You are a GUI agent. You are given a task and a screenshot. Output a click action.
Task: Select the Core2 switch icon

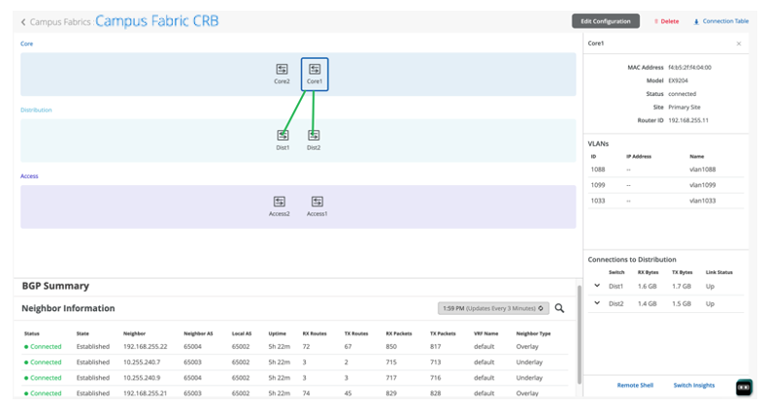tap(282, 70)
